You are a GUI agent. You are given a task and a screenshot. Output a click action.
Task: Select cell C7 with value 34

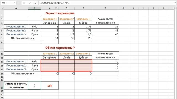click(50, 38)
